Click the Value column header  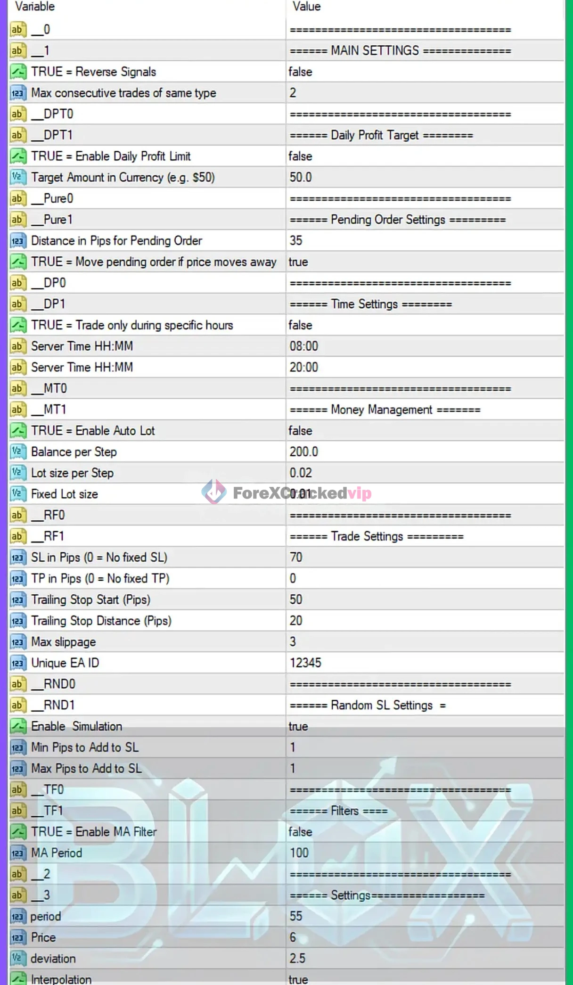point(306,7)
